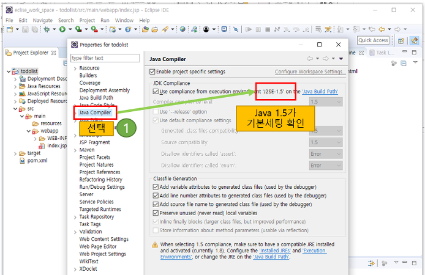Uncheck Add source file name checkbox
This screenshot has height=275, width=425.
tap(156, 204)
